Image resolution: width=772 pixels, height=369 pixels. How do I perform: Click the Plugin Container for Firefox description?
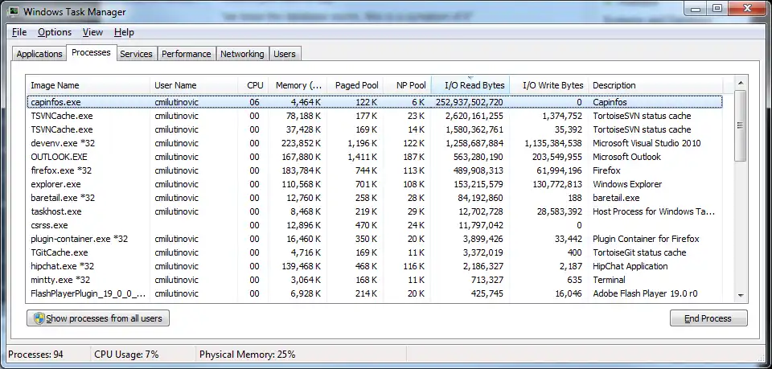pyautogui.click(x=646, y=239)
